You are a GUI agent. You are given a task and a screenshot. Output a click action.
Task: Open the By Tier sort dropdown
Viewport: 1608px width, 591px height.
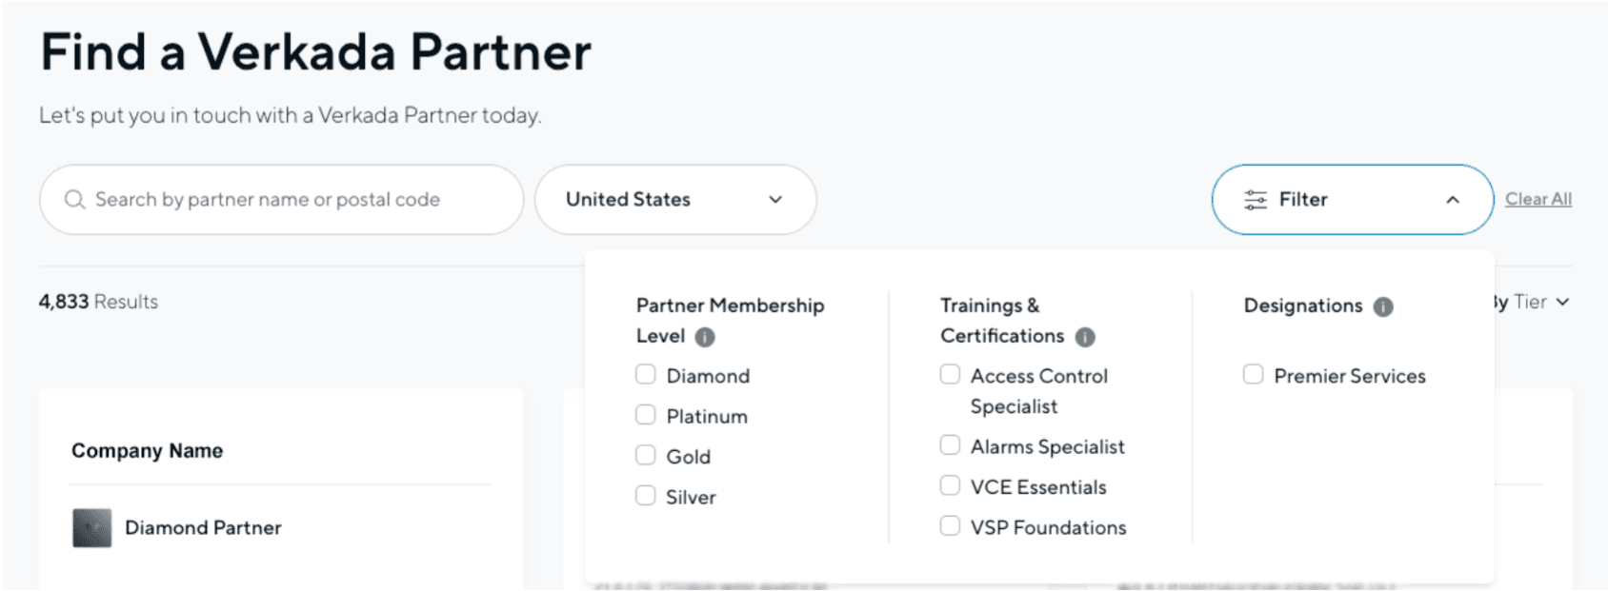[x=1526, y=302]
